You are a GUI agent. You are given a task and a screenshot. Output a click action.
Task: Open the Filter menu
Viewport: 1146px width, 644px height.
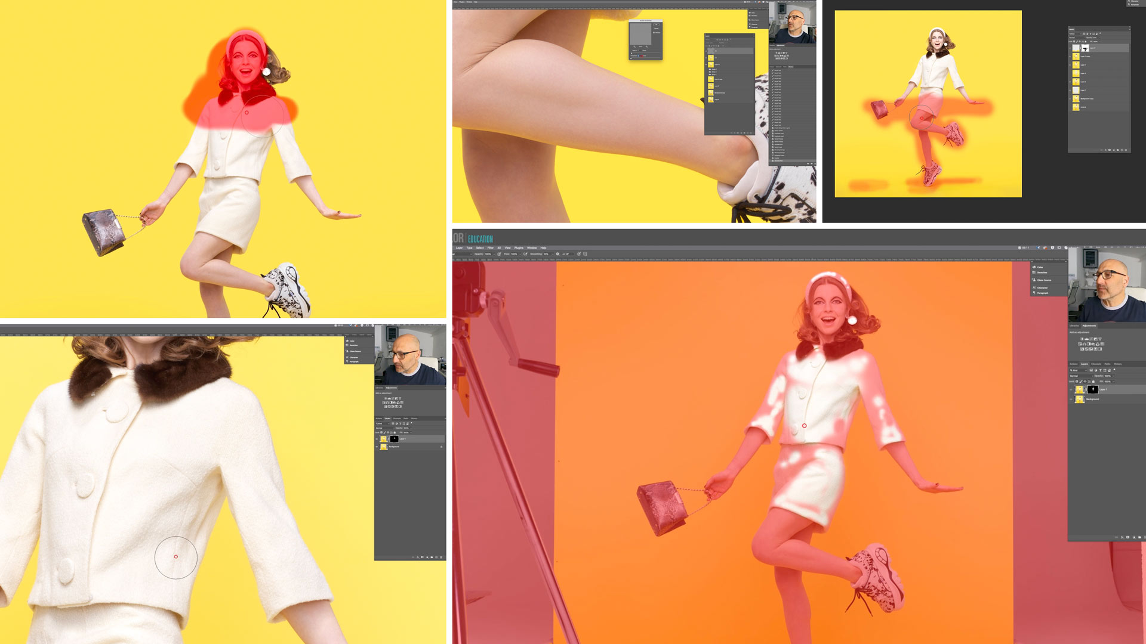[x=490, y=248]
